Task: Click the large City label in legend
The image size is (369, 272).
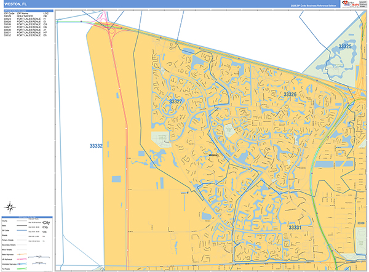Action: [46, 222]
